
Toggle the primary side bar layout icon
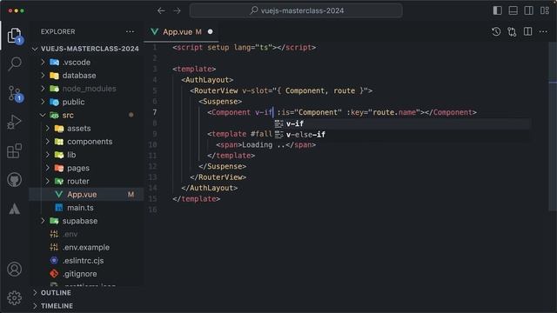(x=497, y=10)
